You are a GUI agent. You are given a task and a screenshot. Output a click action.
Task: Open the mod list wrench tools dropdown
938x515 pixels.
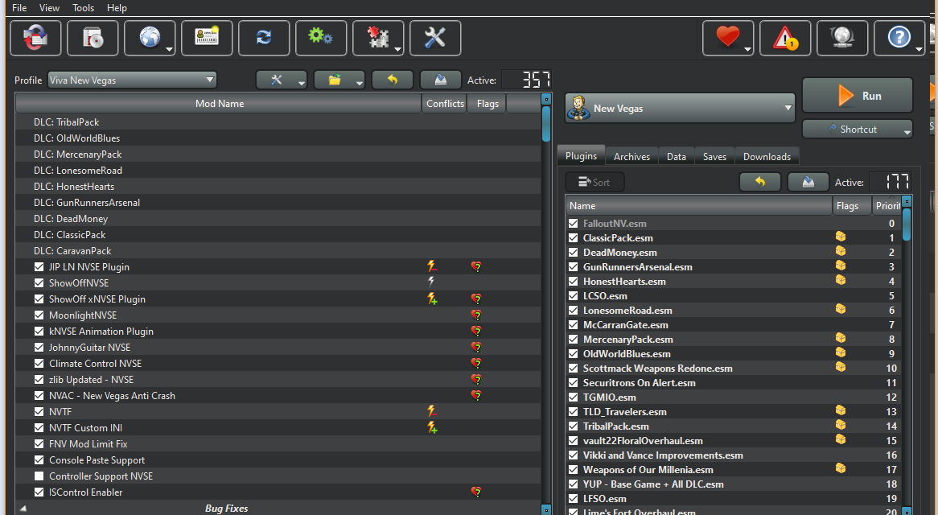click(x=282, y=80)
